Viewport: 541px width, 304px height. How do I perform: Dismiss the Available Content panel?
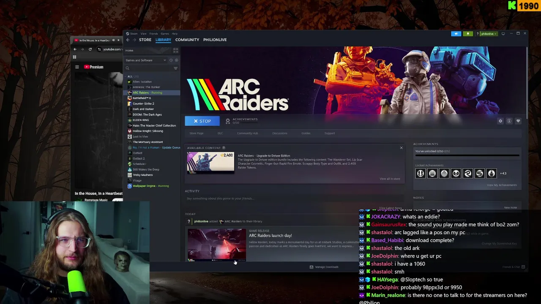coord(402,148)
